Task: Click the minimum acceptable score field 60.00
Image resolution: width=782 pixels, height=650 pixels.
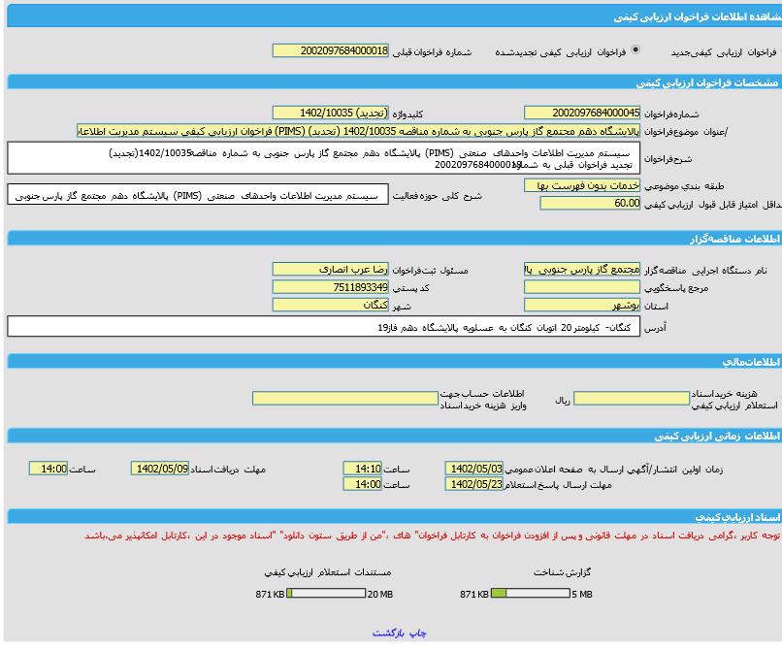Action: (x=590, y=204)
